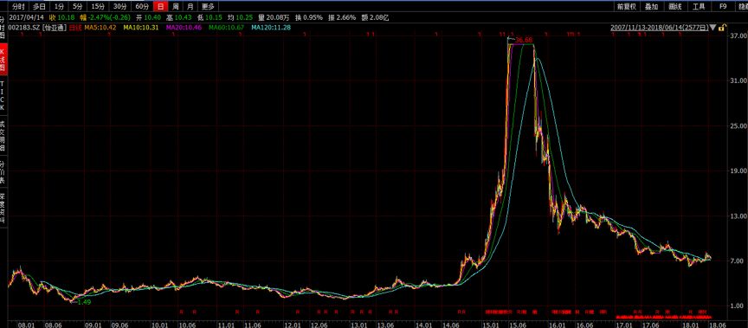This screenshot has width=748, height=328.
Task: Open the 分价表 sidebar tab
Action: [3, 171]
